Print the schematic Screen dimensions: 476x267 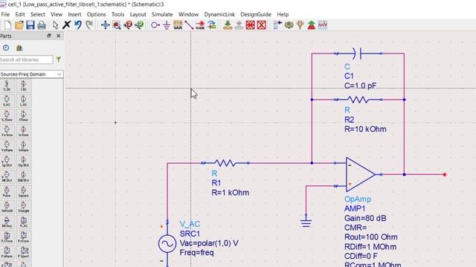tap(42, 25)
